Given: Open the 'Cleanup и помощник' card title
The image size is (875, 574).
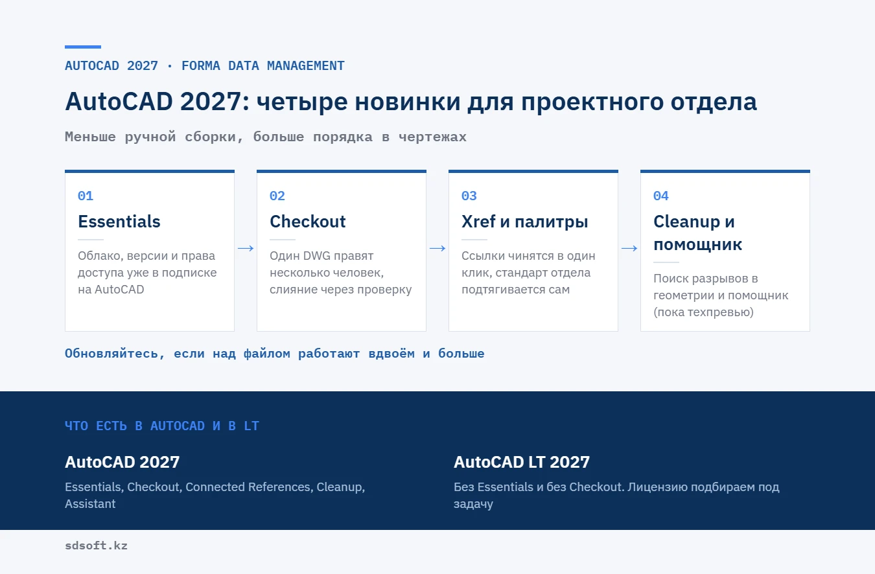Looking at the screenshot, I should (x=698, y=233).
